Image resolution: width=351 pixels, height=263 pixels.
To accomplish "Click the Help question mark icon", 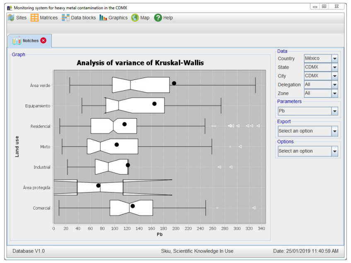I will coord(158,18).
